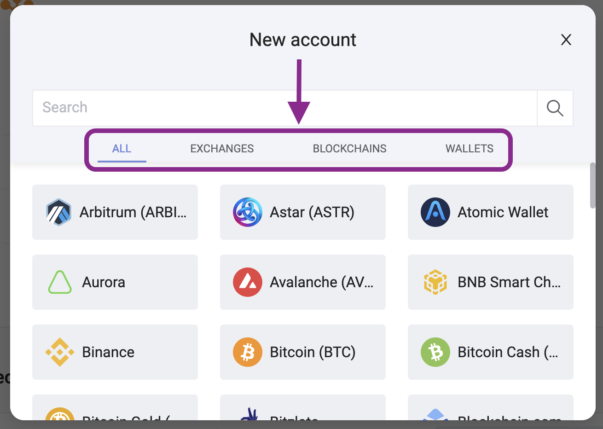The image size is (603, 429).
Task: Click the Atomic Wallet logo icon
Action: (x=435, y=212)
